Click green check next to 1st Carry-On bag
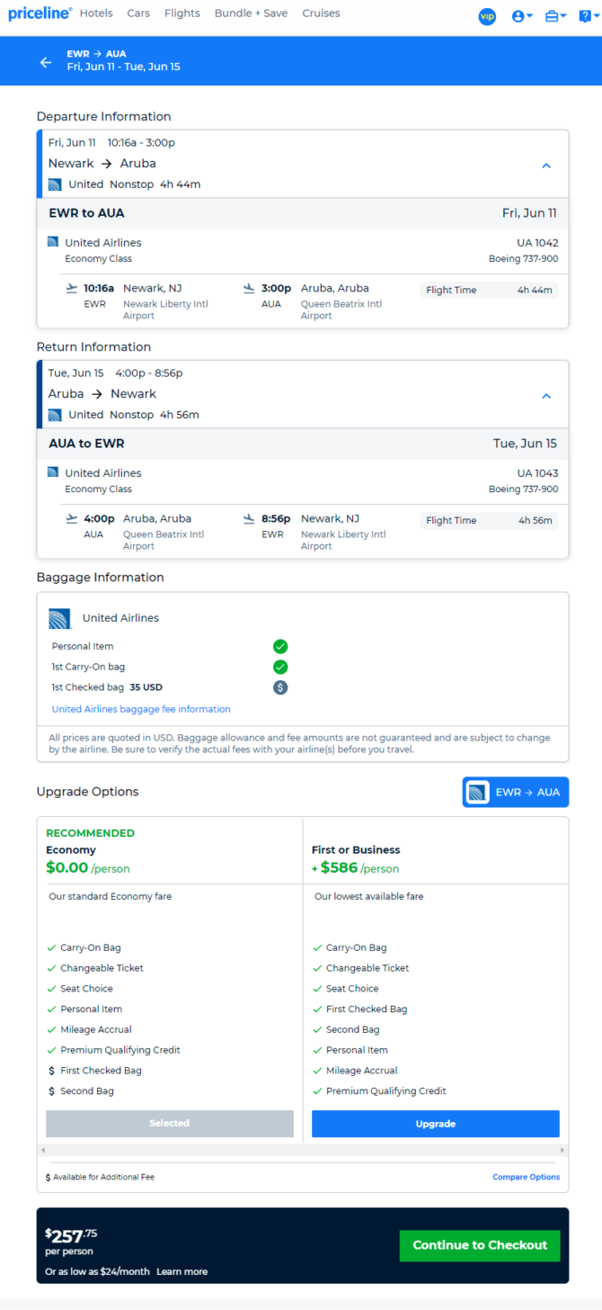602x1310 pixels. (x=280, y=667)
